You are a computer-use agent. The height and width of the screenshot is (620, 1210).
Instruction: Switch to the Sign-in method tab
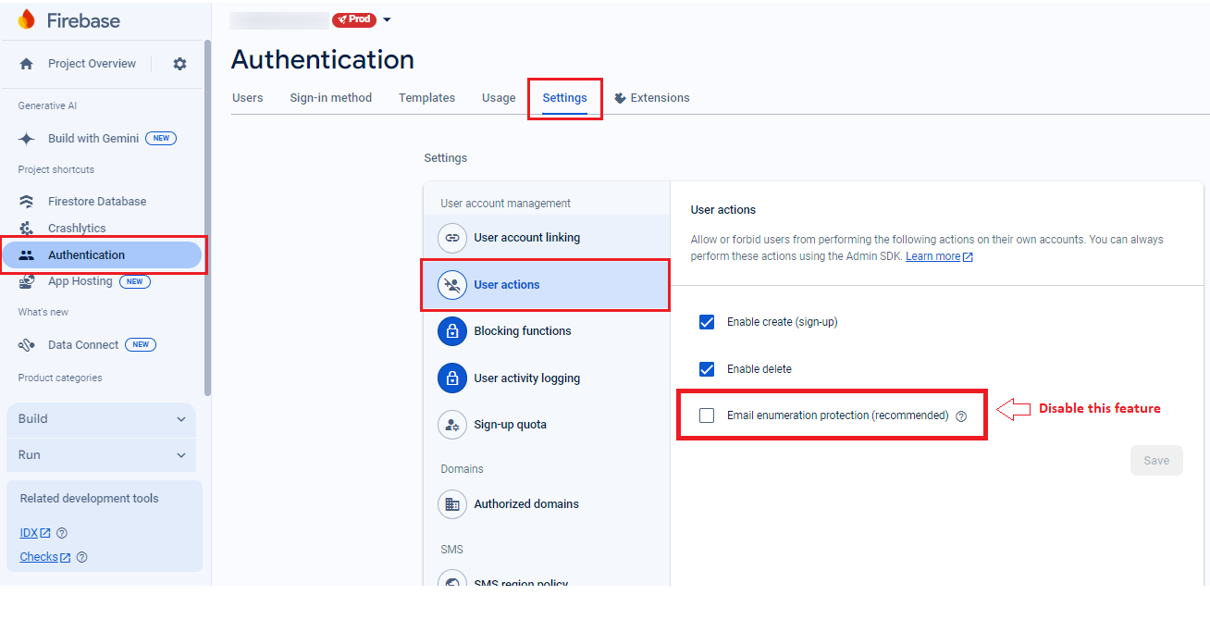pos(331,98)
